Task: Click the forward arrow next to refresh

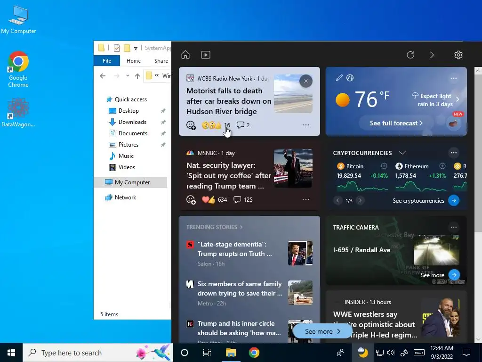Action: coord(432,55)
